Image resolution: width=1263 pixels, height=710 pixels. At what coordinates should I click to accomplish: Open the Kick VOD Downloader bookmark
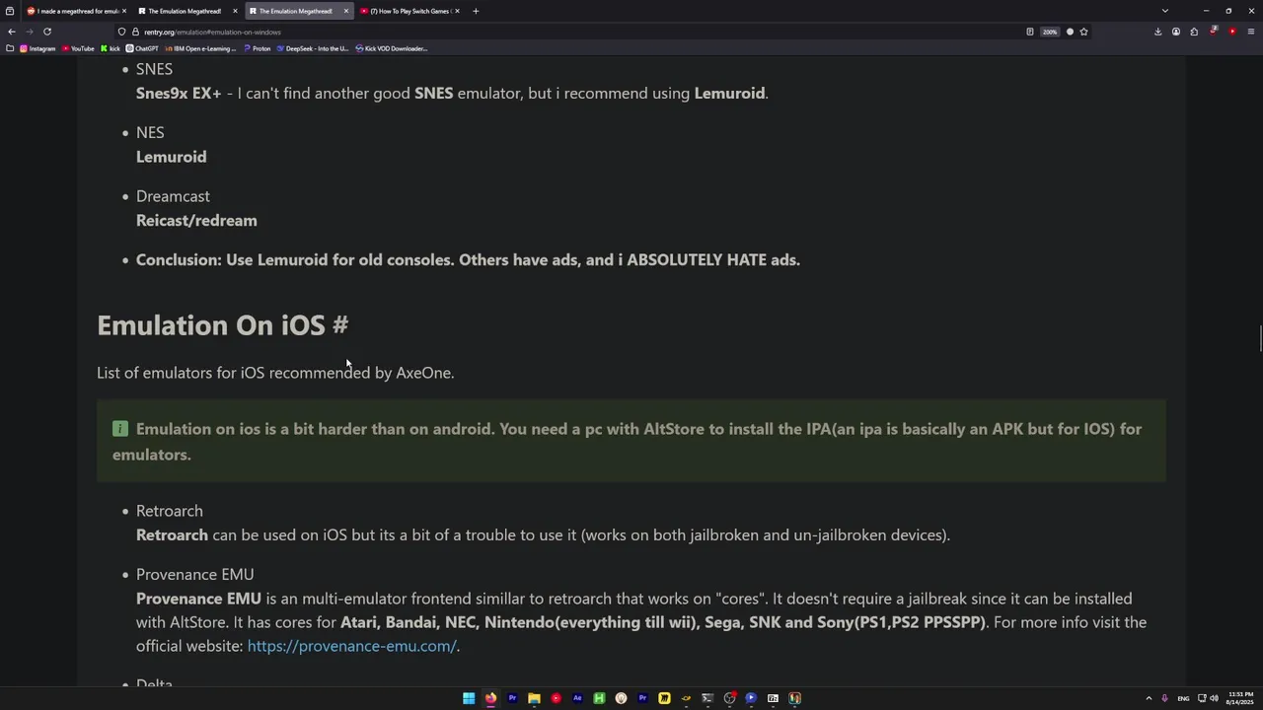click(391, 48)
